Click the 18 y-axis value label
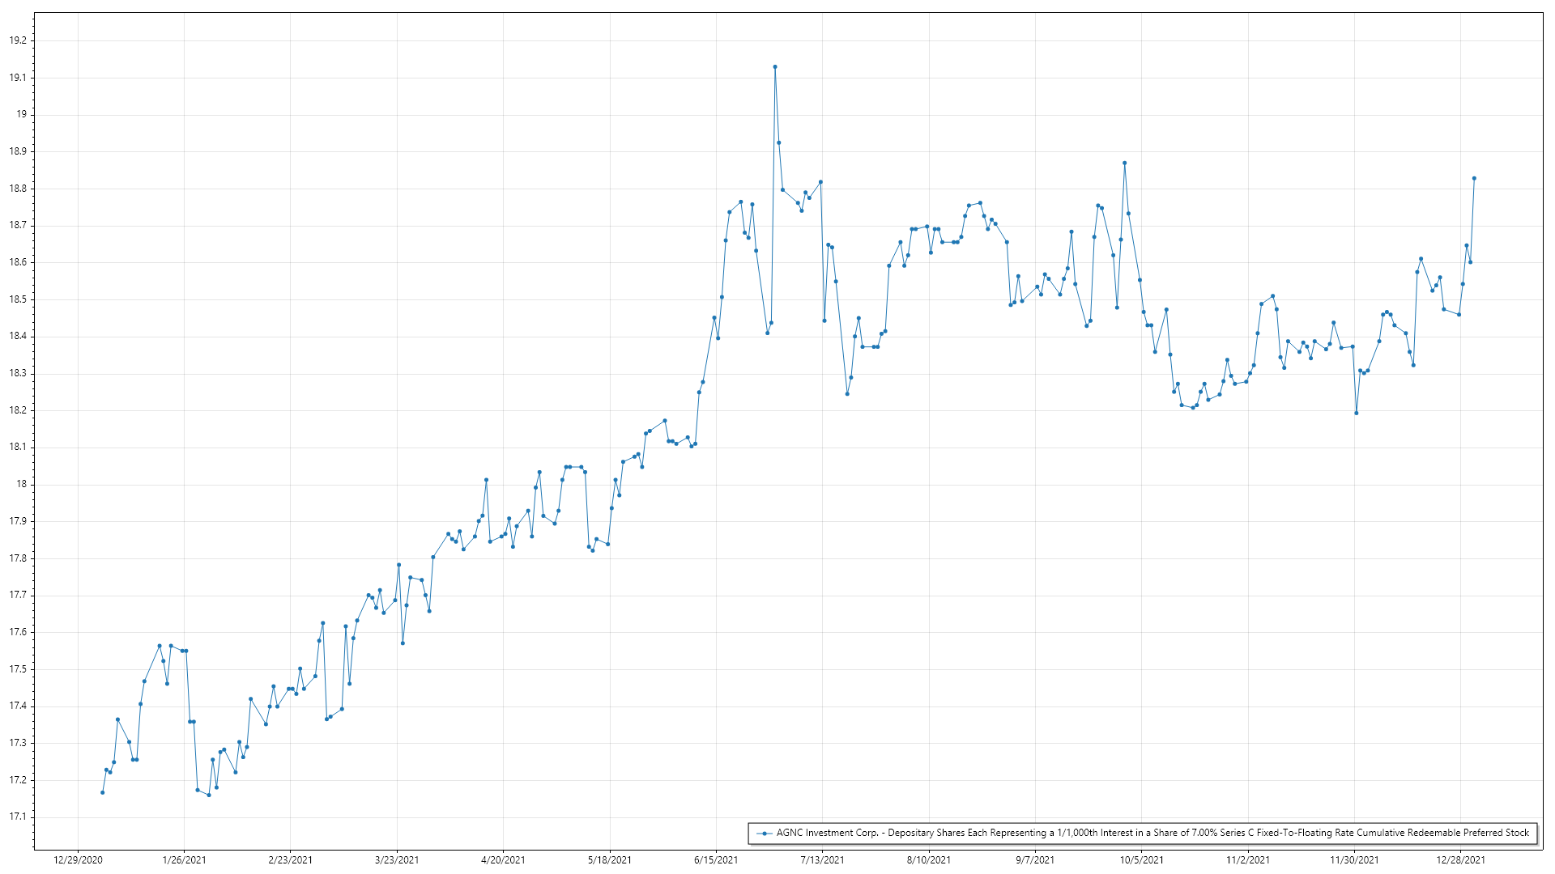This screenshot has height=874, width=1555. (22, 484)
